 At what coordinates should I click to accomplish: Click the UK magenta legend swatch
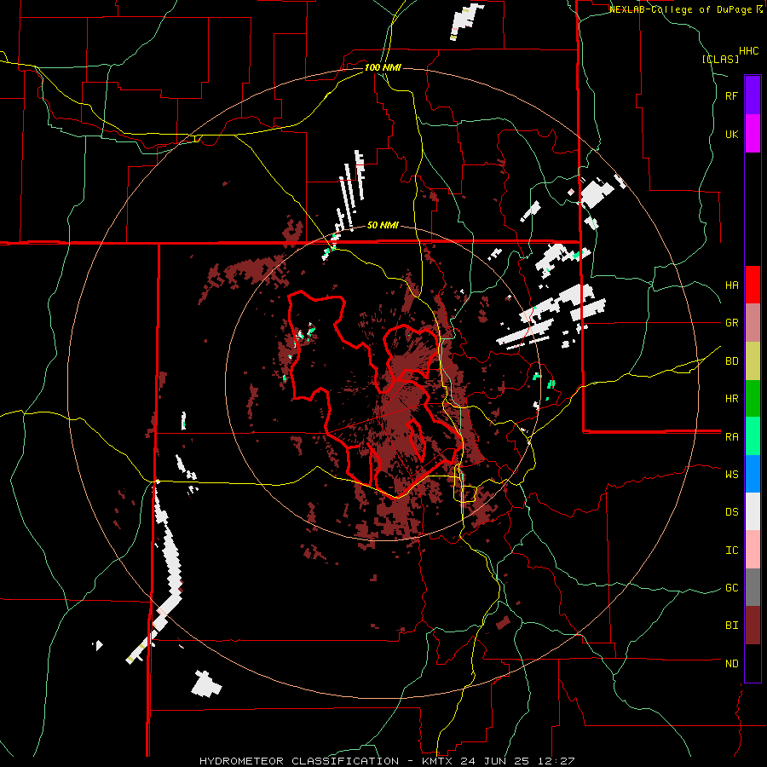pos(753,133)
